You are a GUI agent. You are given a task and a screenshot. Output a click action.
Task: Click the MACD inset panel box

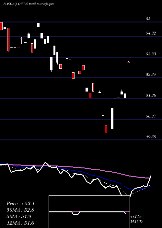pyautogui.click(x=89, y=212)
